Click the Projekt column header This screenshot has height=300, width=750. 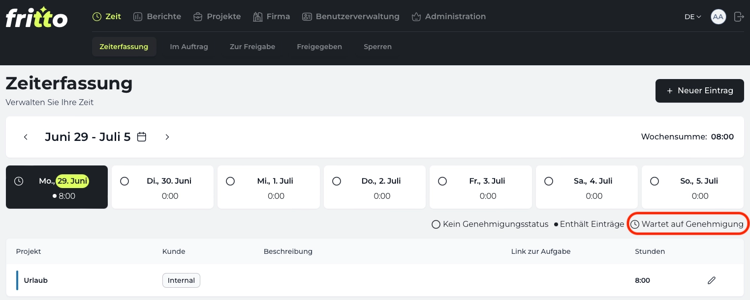click(x=29, y=251)
